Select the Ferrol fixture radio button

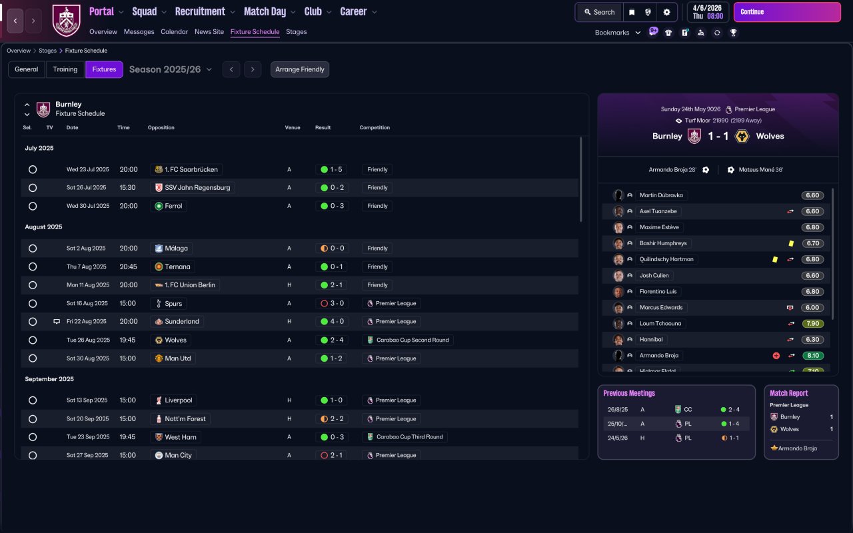[x=33, y=207]
